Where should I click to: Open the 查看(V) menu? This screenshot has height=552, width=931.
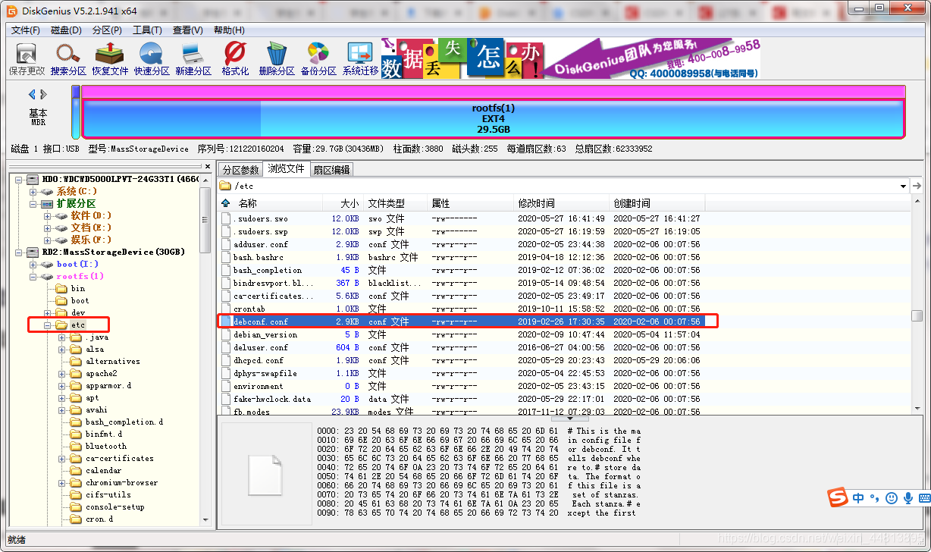pos(188,30)
